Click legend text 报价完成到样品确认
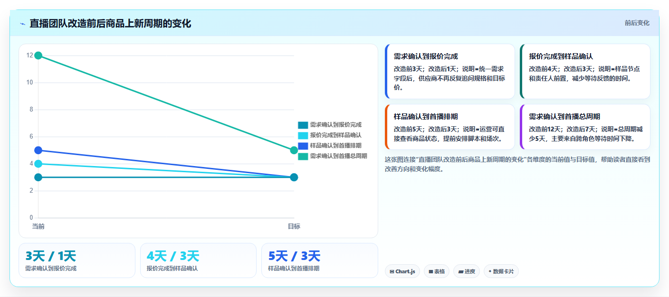Image resolution: width=669 pixels, height=297 pixels. click(x=336, y=135)
